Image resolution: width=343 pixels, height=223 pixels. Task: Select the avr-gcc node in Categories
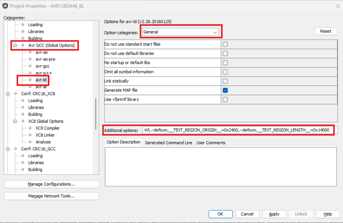43,66
